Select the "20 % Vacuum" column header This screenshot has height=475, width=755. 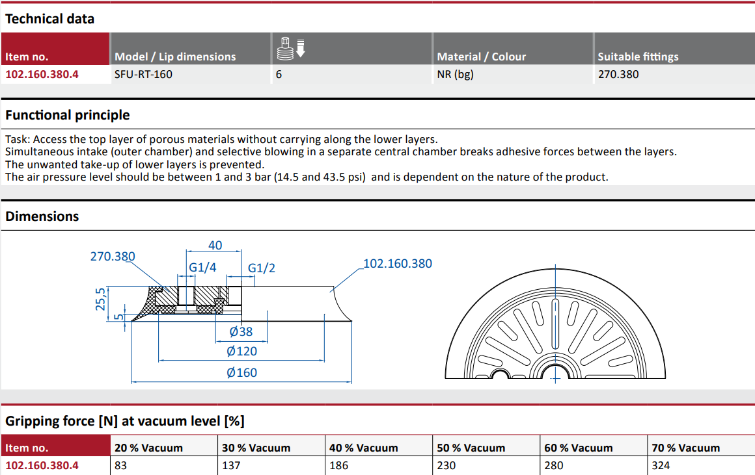[x=149, y=448]
